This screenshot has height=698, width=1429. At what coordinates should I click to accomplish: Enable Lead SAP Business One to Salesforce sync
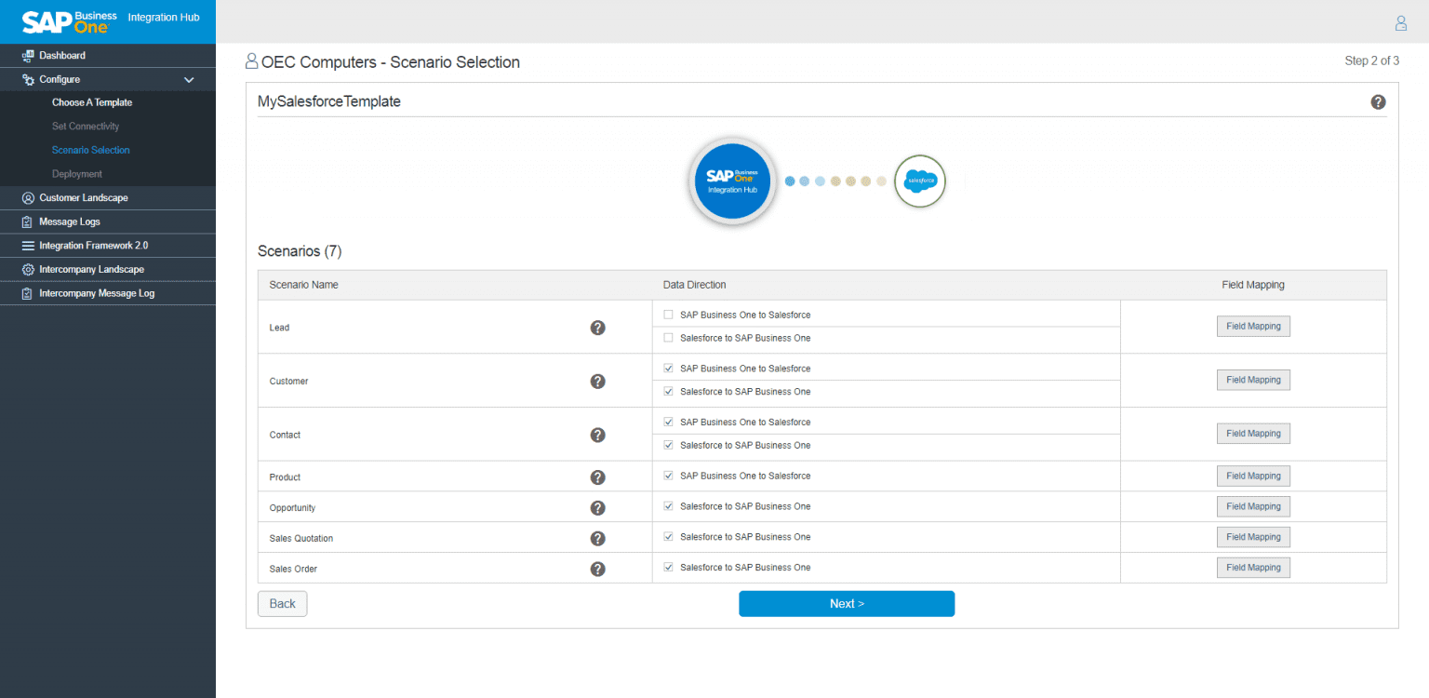click(668, 315)
